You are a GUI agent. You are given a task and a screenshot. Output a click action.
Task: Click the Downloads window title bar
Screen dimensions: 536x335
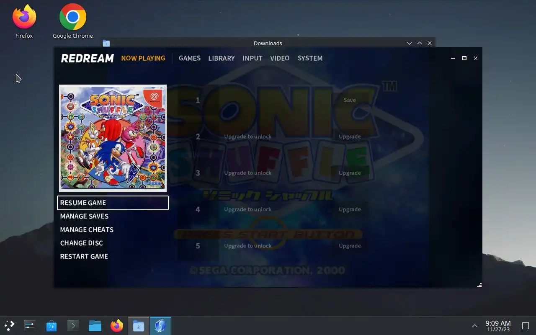point(268,43)
